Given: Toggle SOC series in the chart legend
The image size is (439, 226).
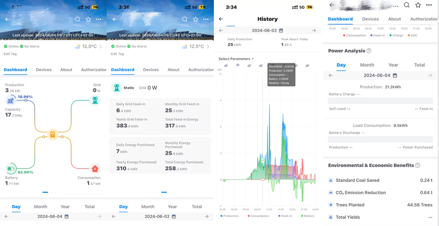Looking at the screenshot, I should pyautogui.click(x=412, y=35).
